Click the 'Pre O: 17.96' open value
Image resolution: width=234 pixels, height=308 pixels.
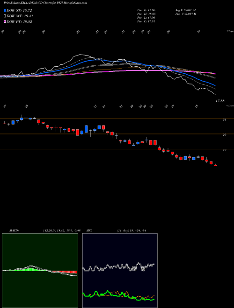pyautogui.click(x=146, y=10)
